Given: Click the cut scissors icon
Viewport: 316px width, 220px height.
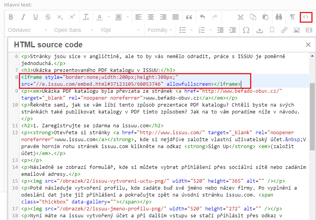Looking at the screenshot, I should coord(241,17).
